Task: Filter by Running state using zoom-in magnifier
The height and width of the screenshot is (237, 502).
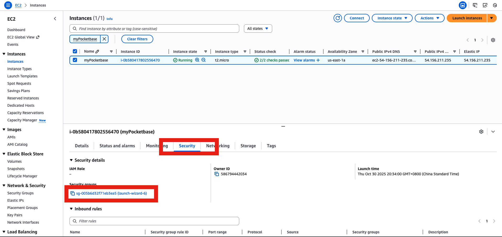Action: (x=197, y=60)
